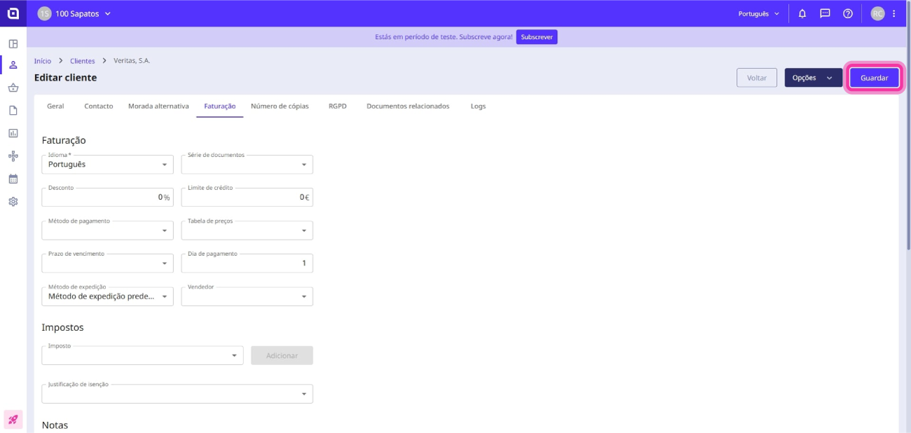Open the Imposto dropdown

click(x=142, y=355)
